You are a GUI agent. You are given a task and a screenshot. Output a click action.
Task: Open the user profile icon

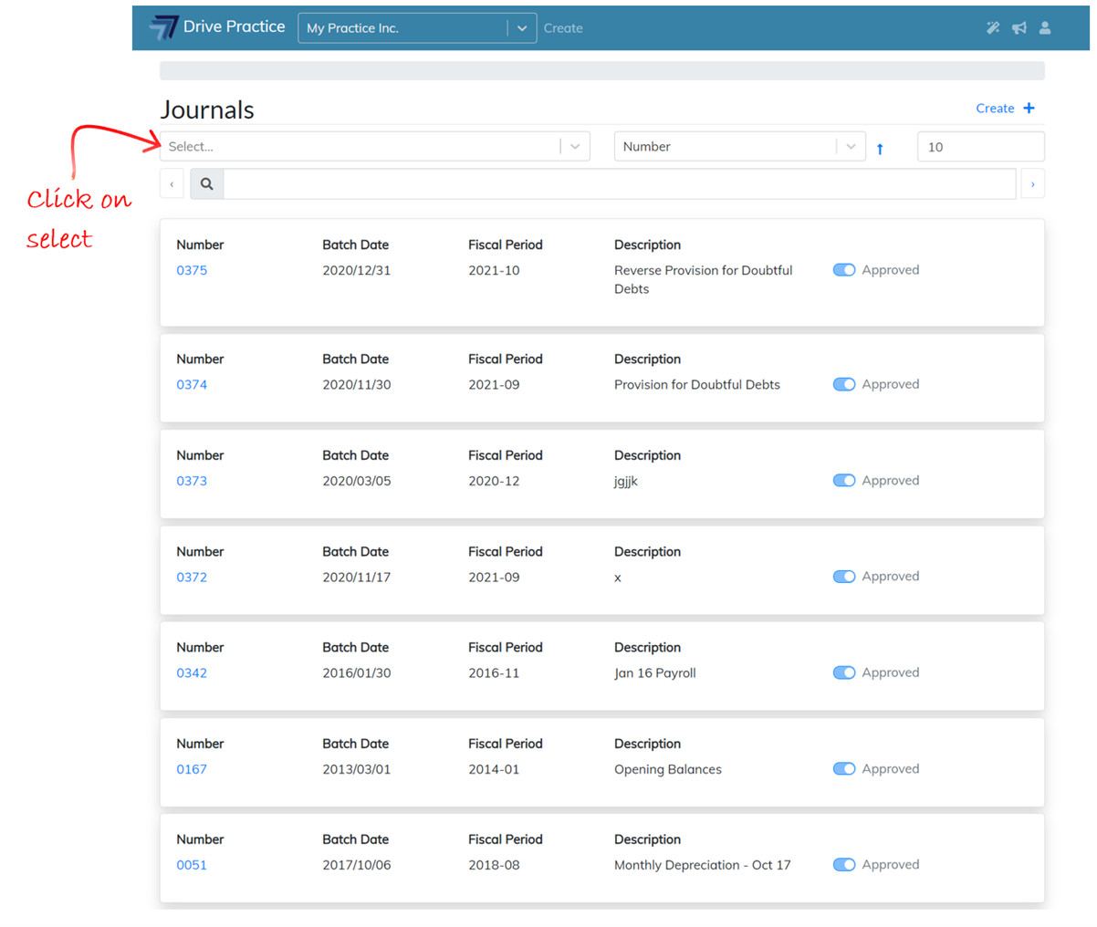[1045, 28]
